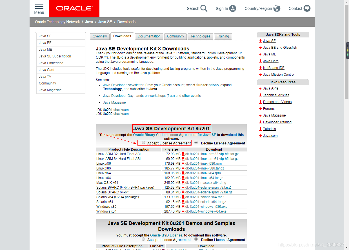Click the Windows x64 product description cell

pyautogui.click(x=129, y=211)
